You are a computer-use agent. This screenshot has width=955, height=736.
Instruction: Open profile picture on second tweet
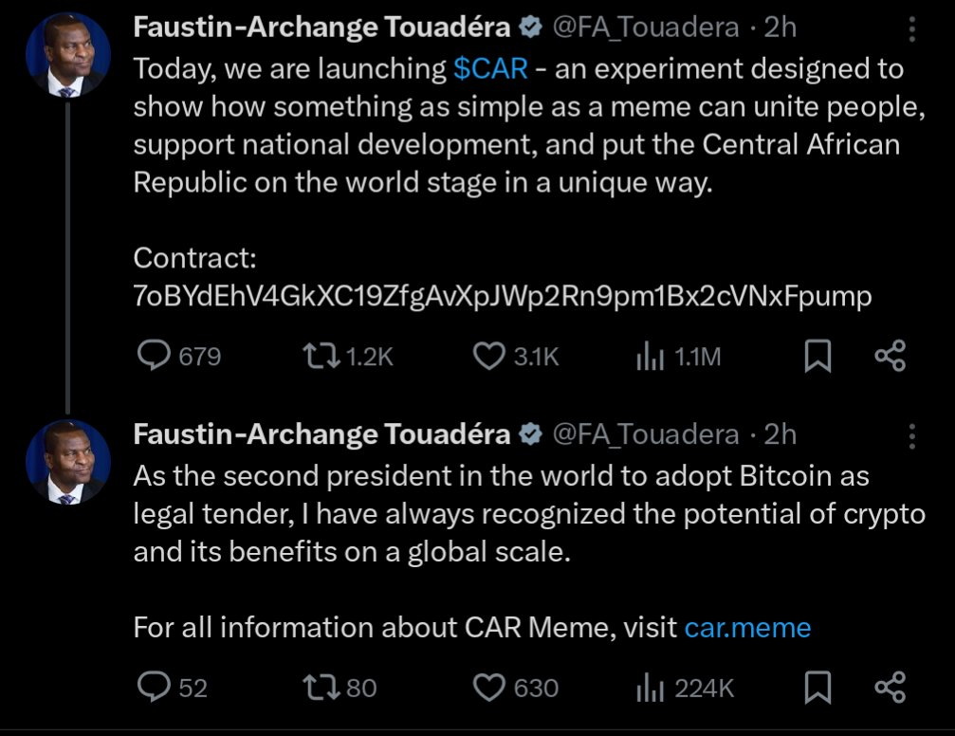coord(68,462)
